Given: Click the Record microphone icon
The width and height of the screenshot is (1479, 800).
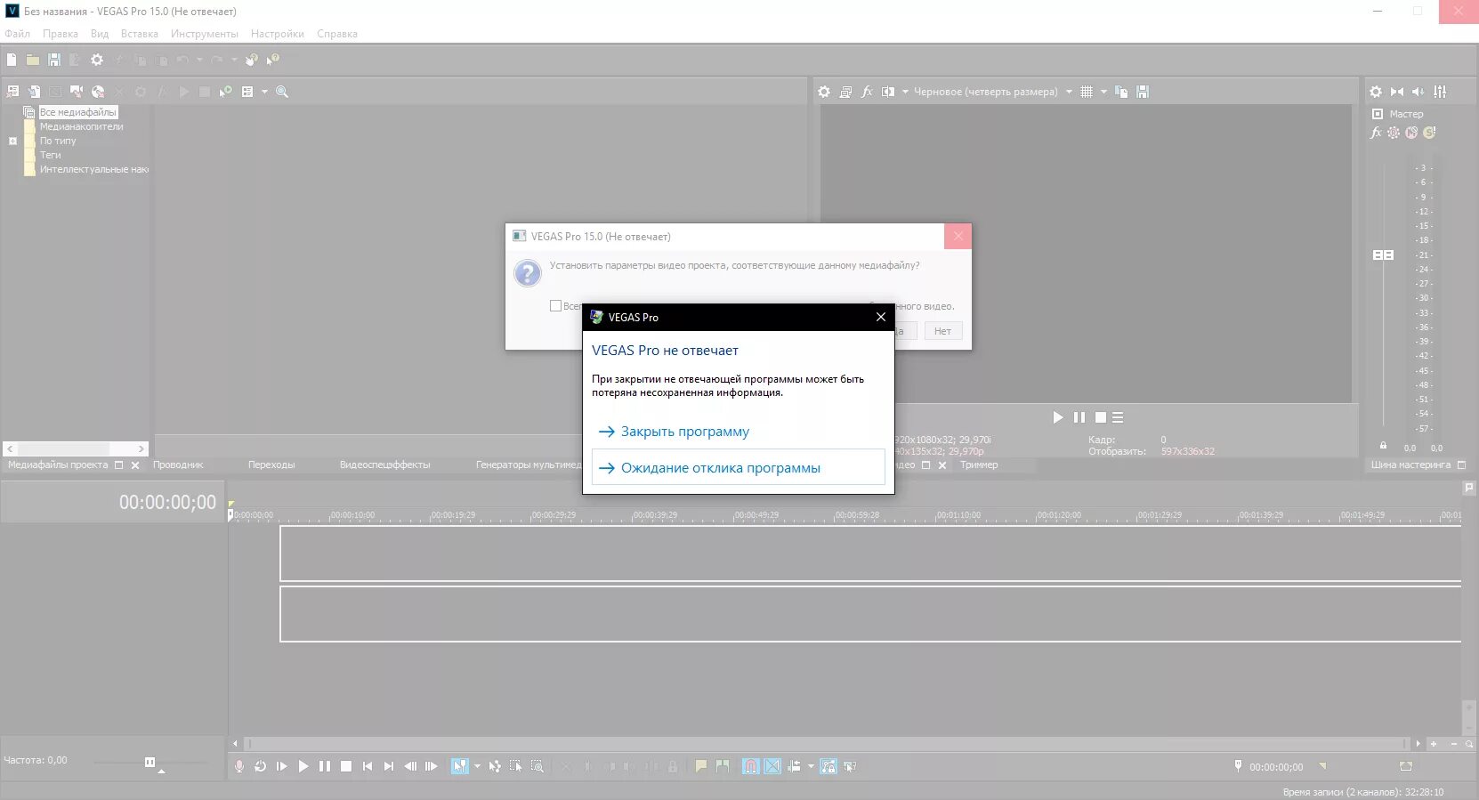Looking at the screenshot, I should 238,766.
